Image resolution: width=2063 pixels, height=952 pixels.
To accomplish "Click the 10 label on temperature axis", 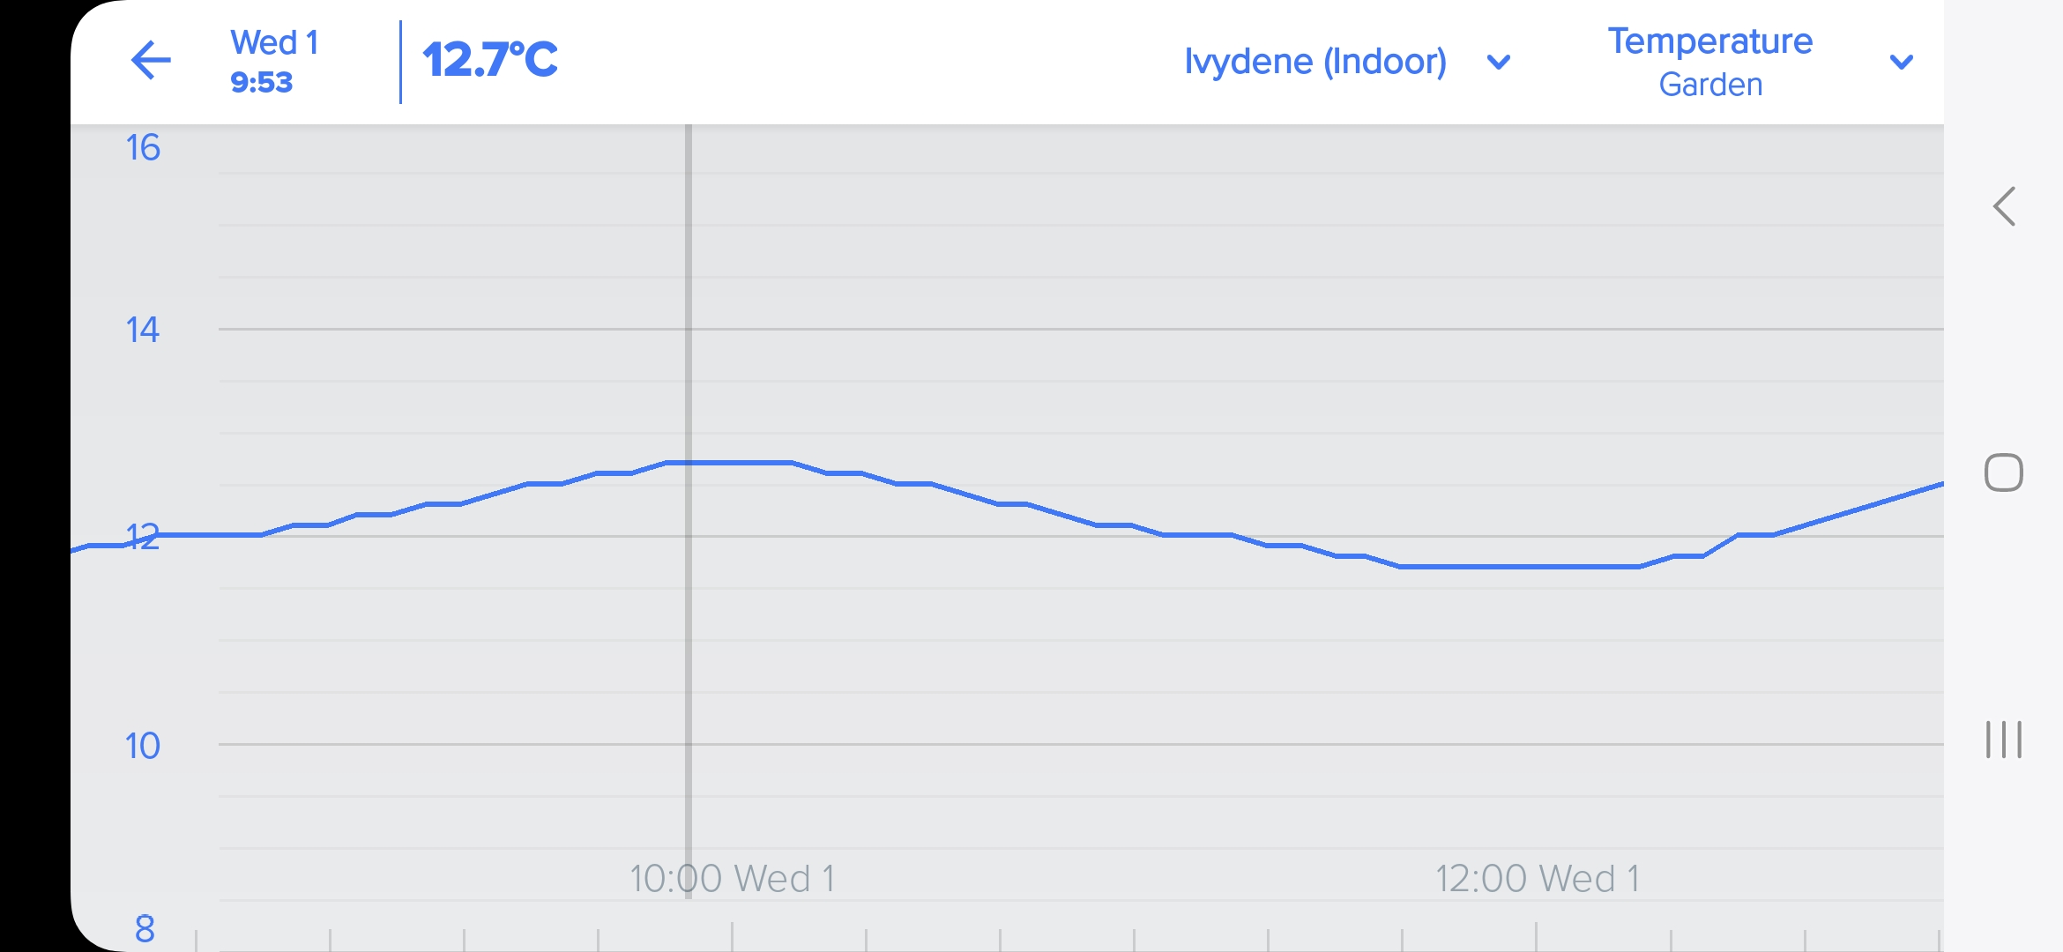I will point(143,746).
